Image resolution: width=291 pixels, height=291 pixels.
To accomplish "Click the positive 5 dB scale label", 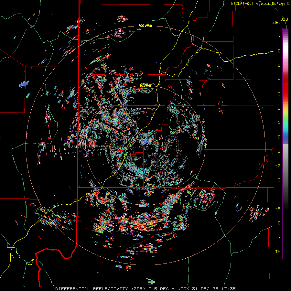I will [279, 65].
